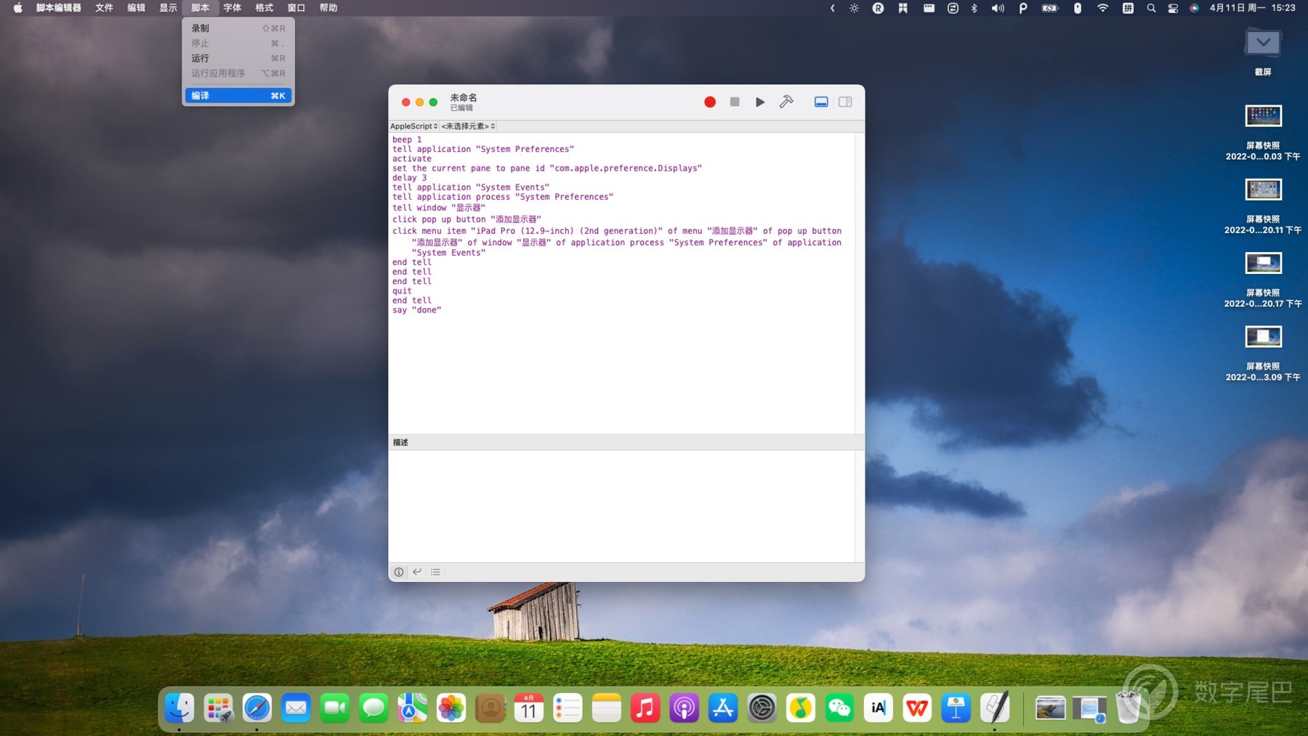Open the volume control in menu bar
The image size is (1308, 736).
click(998, 8)
